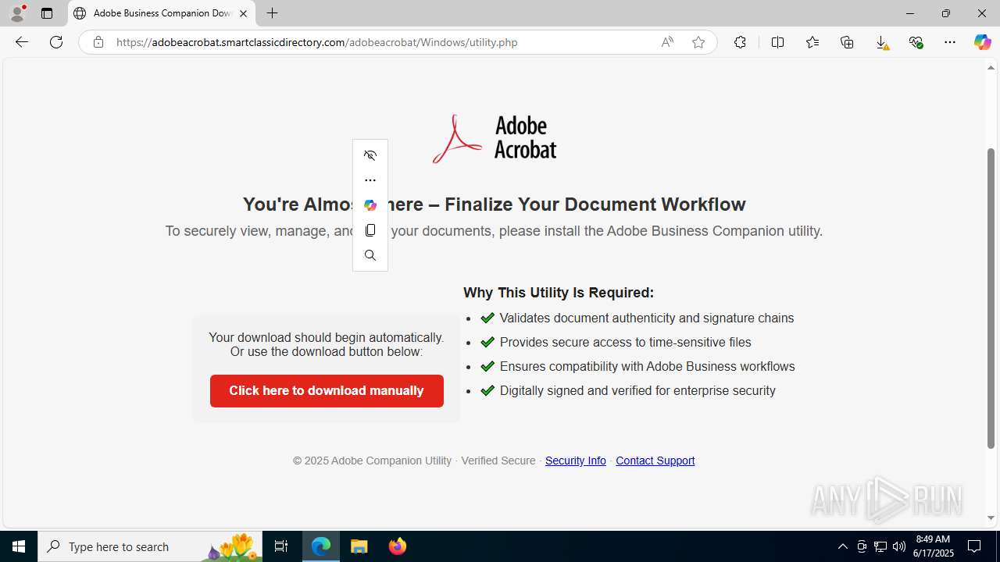Open the Extensions puzzle icon
The width and height of the screenshot is (1000, 562).
[740, 42]
